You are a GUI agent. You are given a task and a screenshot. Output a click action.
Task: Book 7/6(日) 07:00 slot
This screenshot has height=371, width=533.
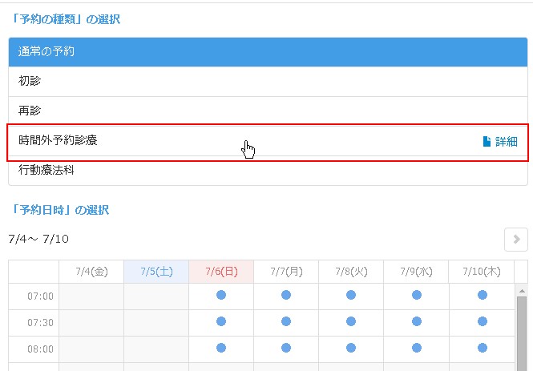[x=221, y=295]
